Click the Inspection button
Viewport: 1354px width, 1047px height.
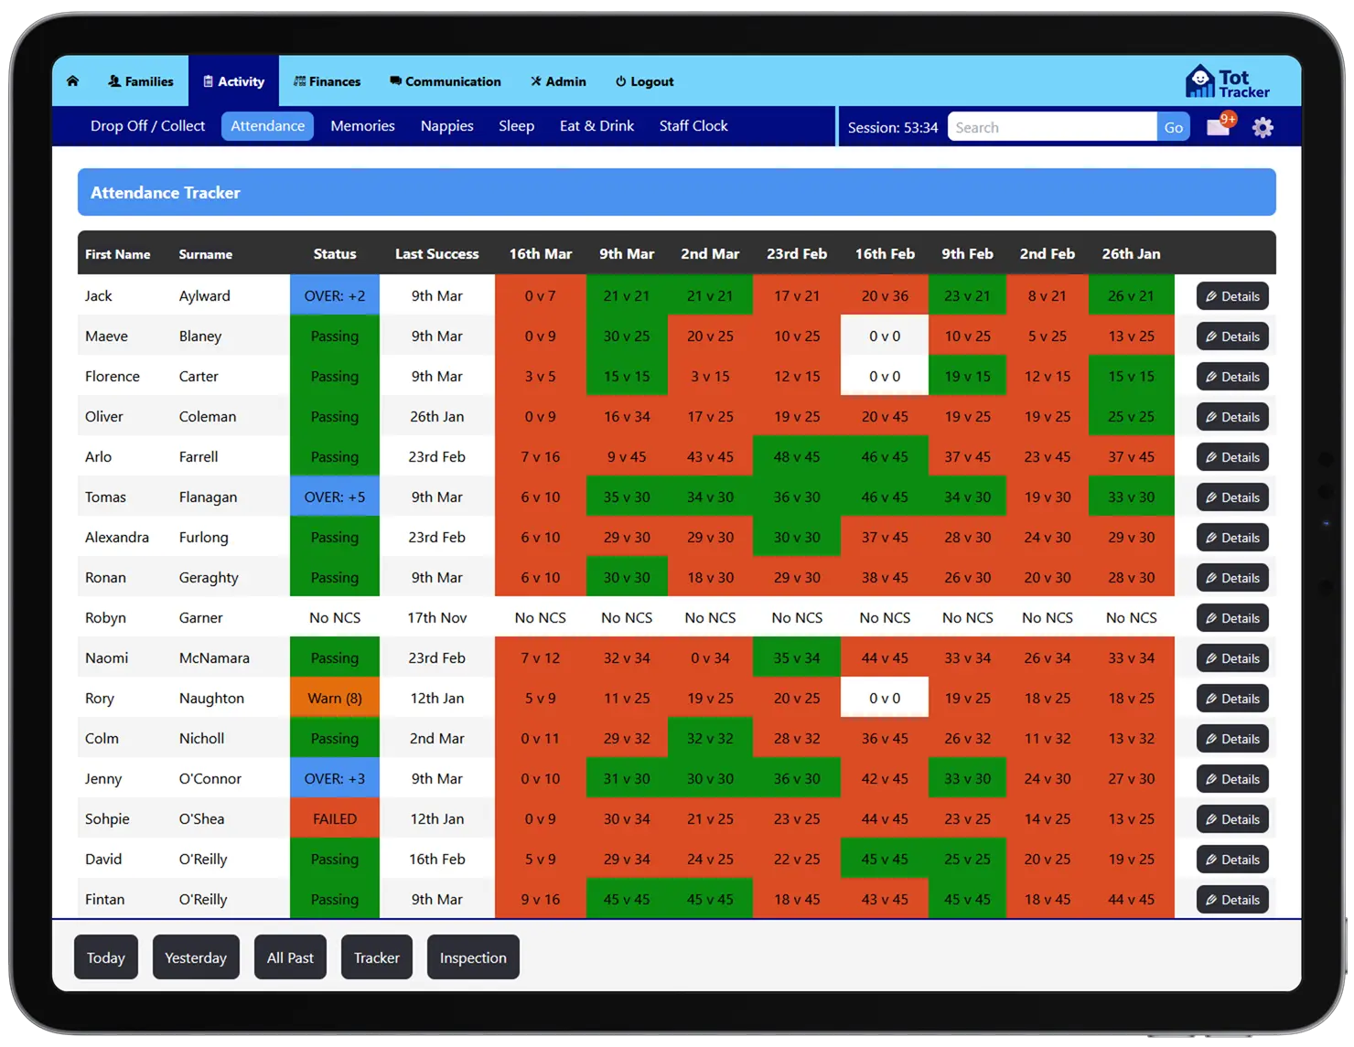[473, 957]
